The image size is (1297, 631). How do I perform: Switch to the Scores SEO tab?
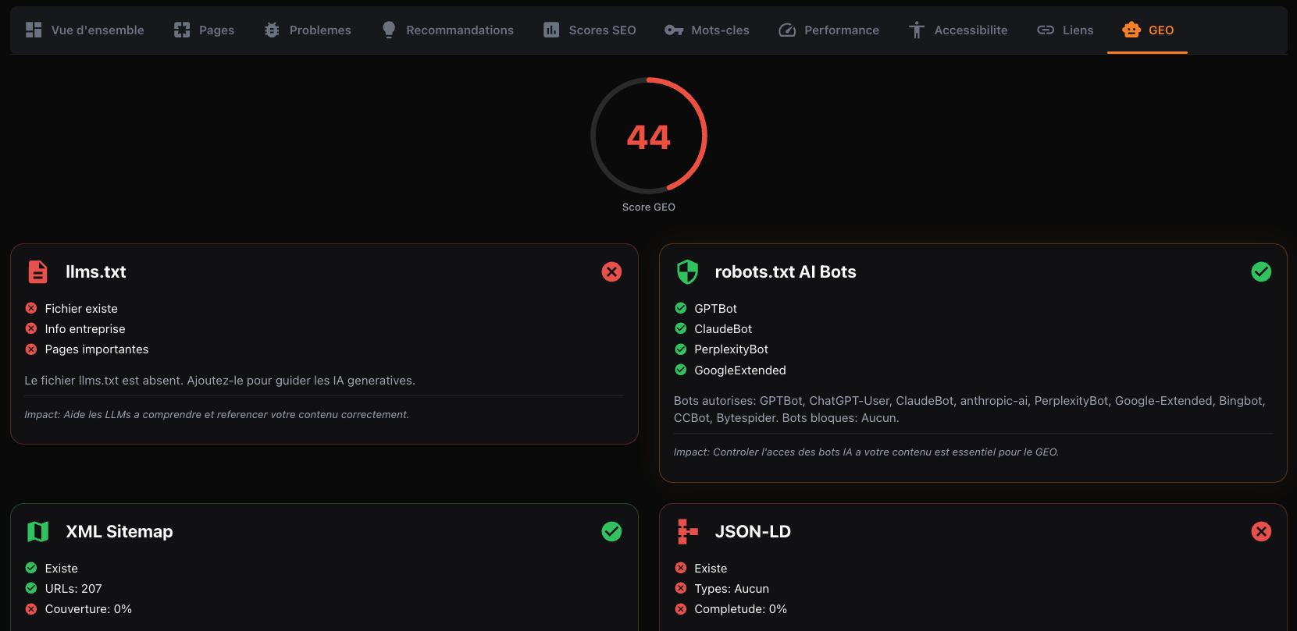pyautogui.click(x=590, y=30)
